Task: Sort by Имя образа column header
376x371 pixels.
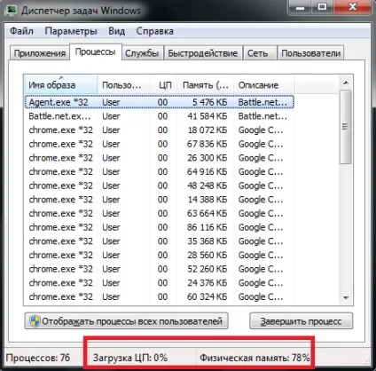Action: 60,85
